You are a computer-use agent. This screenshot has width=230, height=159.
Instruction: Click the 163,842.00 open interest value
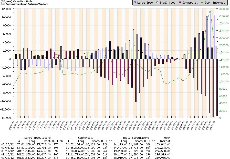point(163,144)
